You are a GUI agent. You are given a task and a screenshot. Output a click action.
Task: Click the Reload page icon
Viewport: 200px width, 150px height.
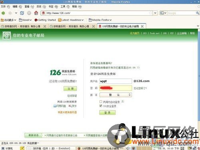(x=22, y=13)
